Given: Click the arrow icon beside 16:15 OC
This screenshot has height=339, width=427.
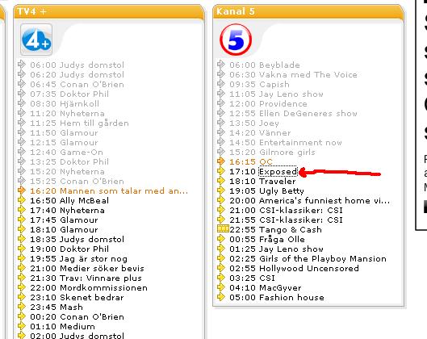Looking at the screenshot, I should 221,161.
